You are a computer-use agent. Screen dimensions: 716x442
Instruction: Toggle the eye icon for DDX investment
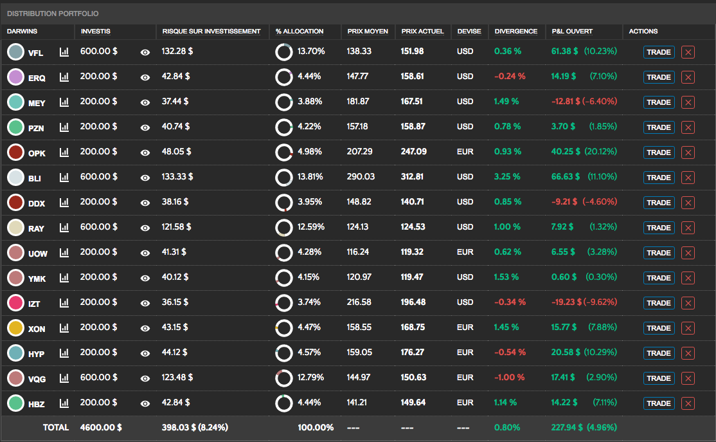(x=145, y=203)
